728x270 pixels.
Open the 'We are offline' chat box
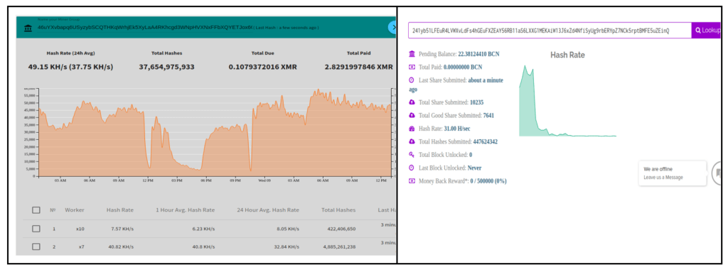tap(673, 173)
